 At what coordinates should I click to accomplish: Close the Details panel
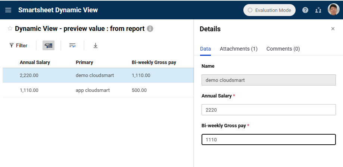(333, 29)
